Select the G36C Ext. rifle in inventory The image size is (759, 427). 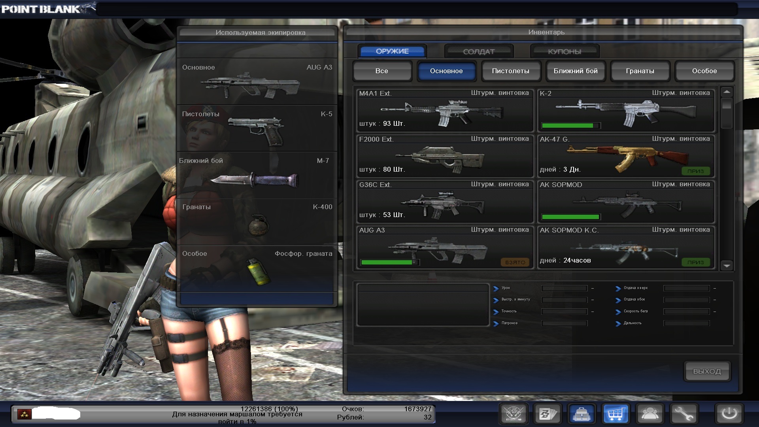(445, 202)
